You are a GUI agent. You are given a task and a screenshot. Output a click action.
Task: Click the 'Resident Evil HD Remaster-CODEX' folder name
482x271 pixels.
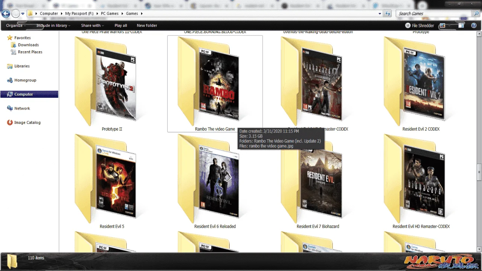(421, 226)
